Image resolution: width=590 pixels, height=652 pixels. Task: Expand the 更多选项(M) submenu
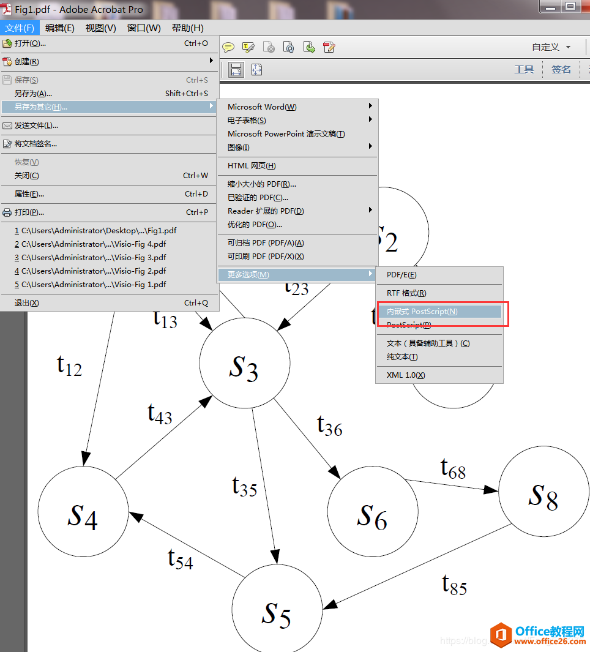click(x=297, y=275)
